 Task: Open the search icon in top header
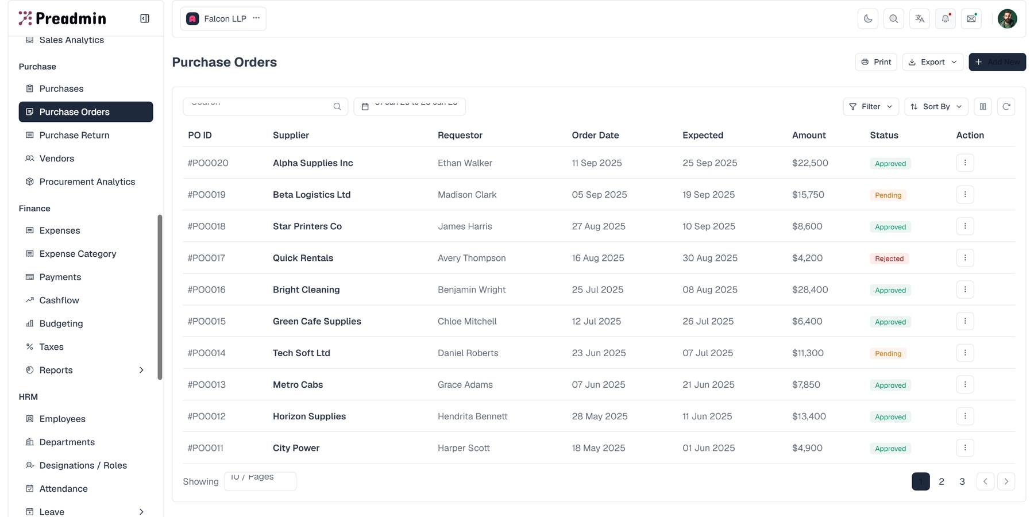click(894, 18)
